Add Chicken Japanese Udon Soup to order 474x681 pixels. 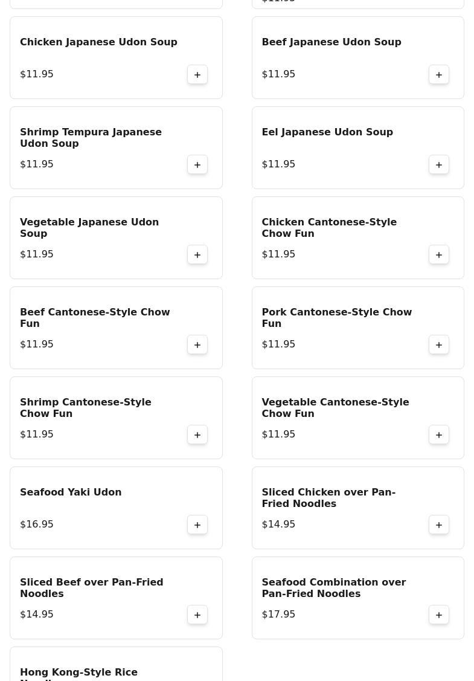pyautogui.click(x=197, y=74)
